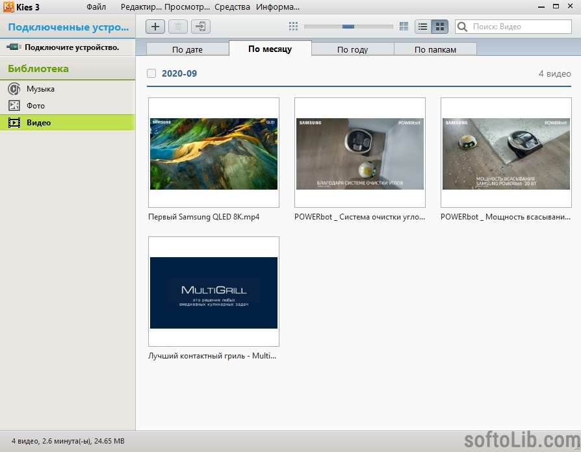Click the Photo library icon
The width and height of the screenshot is (581, 452).
[x=14, y=106]
